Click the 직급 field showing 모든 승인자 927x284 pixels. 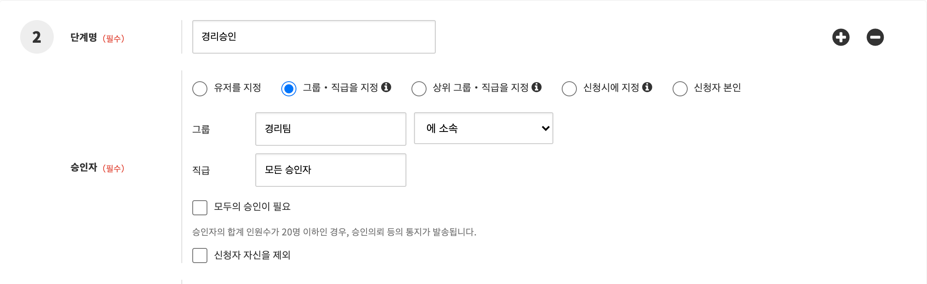click(x=330, y=170)
